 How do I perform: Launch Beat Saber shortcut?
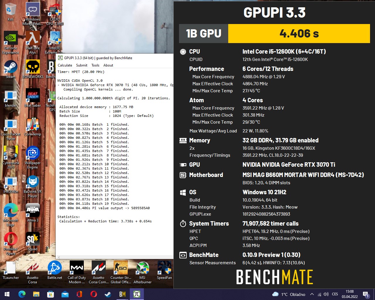click(x=33, y=98)
